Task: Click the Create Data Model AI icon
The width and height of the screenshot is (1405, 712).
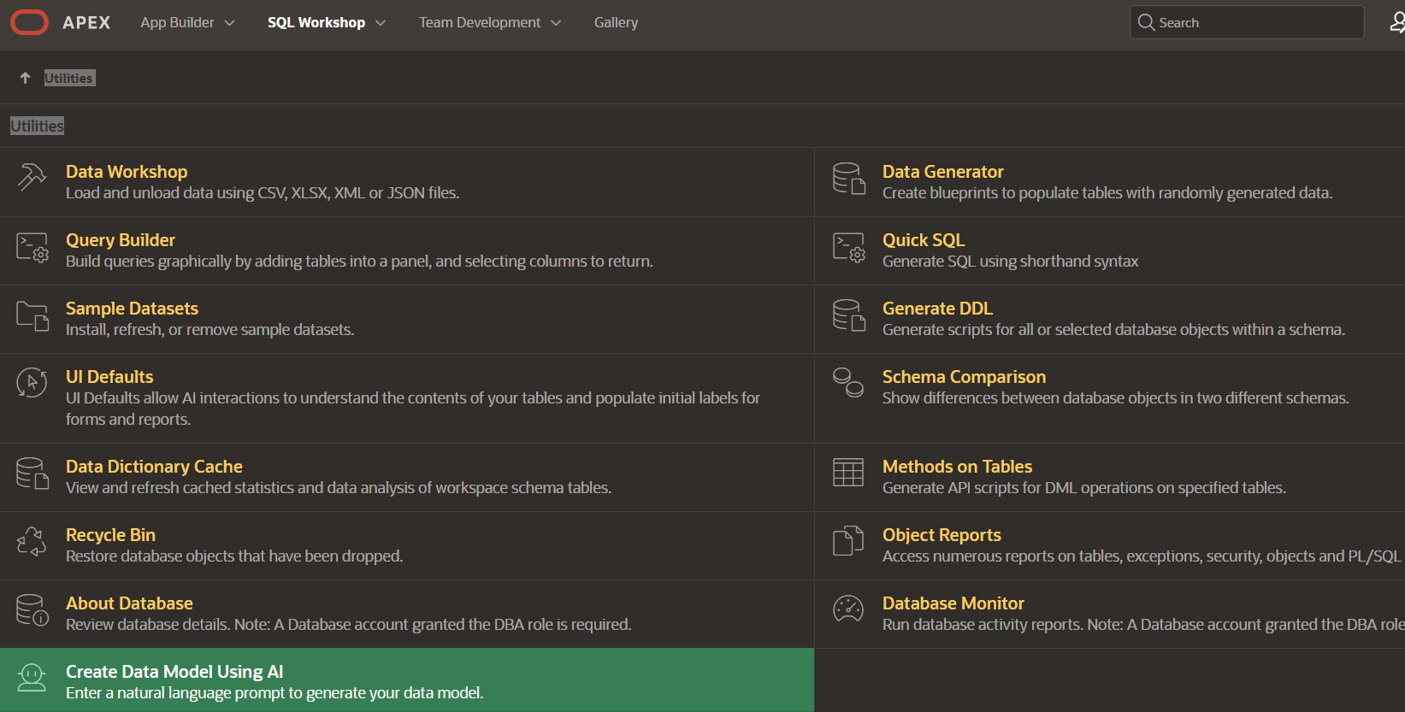Action: coord(32,678)
